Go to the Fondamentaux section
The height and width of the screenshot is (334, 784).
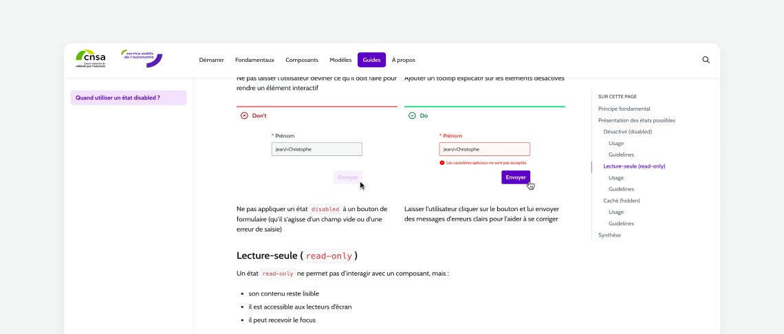[x=254, y=60]
